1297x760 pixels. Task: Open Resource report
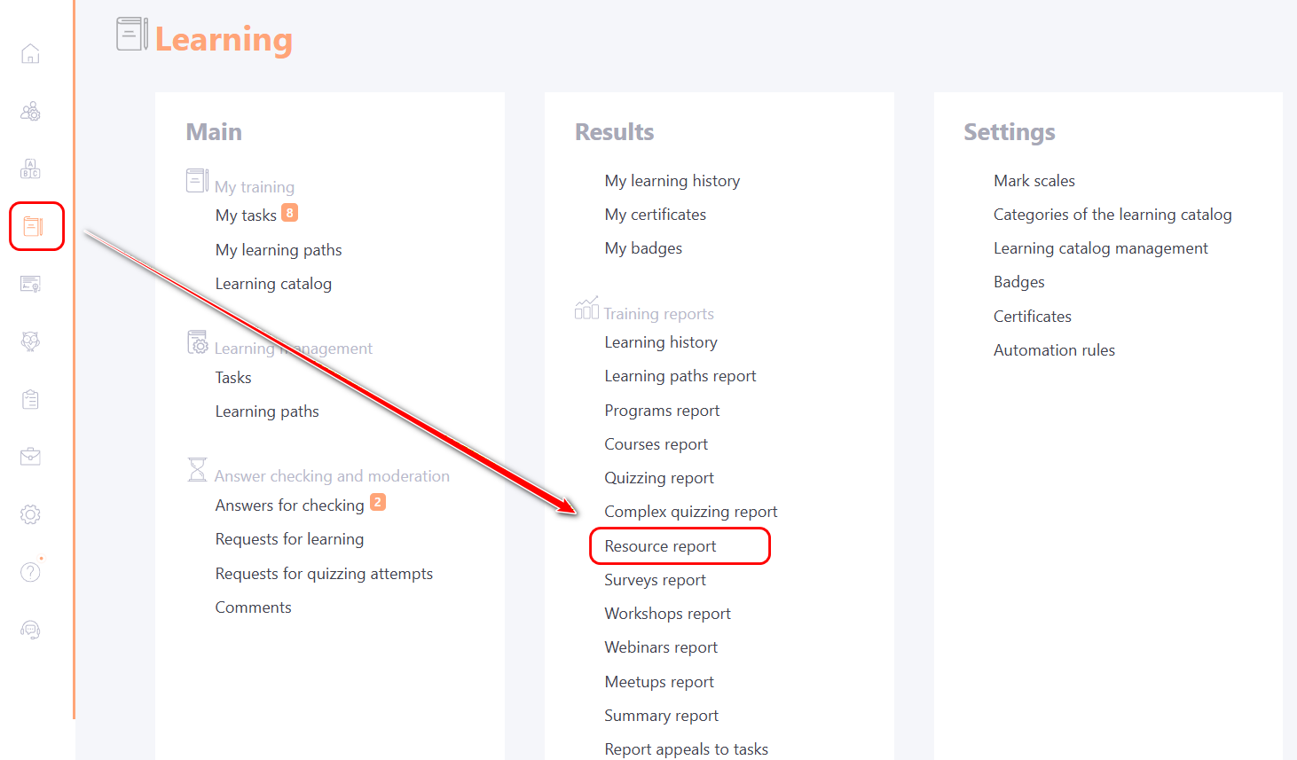tap(660, 546)
